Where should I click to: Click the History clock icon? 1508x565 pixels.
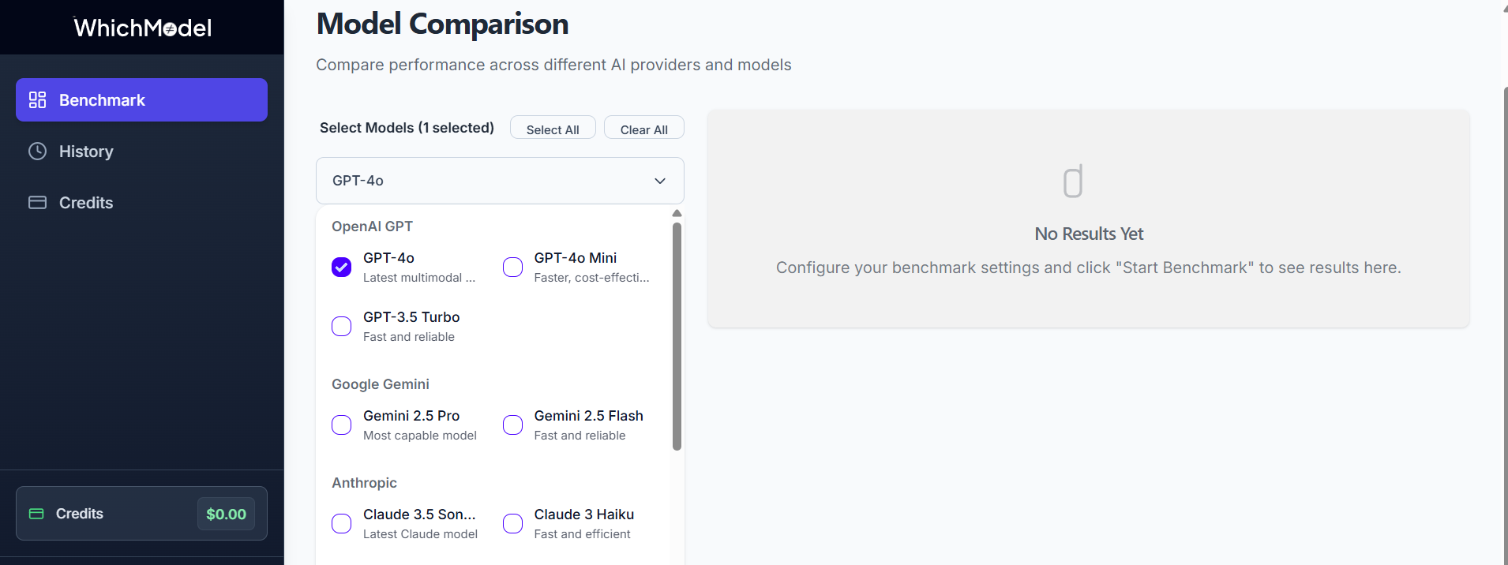[x=37, y=152]
